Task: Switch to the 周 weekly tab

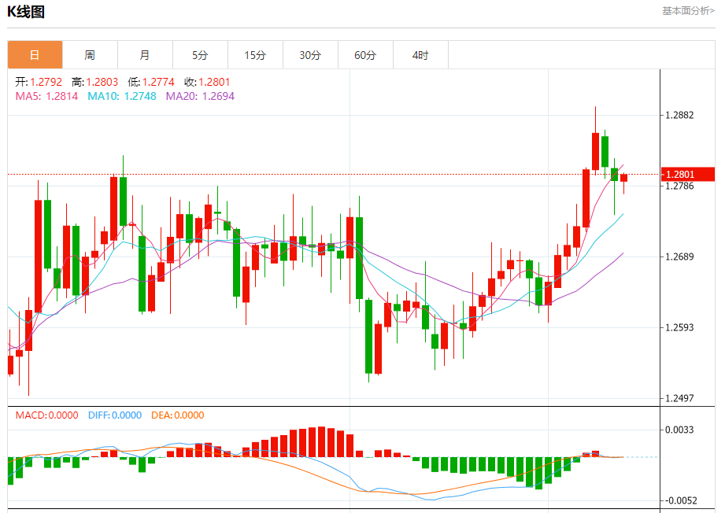Action: [90, 55]
